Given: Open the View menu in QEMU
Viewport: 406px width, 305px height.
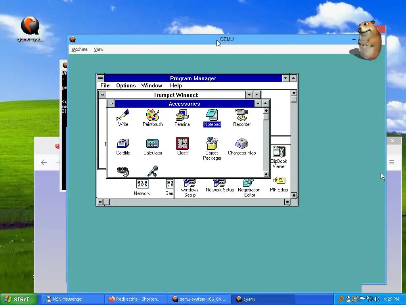Looking at the screenshot, I should click(x=98, y=49).
